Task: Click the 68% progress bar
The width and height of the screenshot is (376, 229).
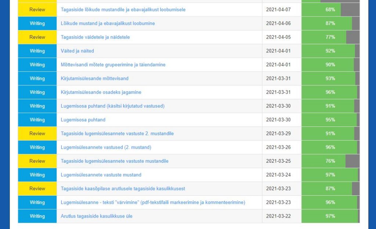Action: pos(323,10)
